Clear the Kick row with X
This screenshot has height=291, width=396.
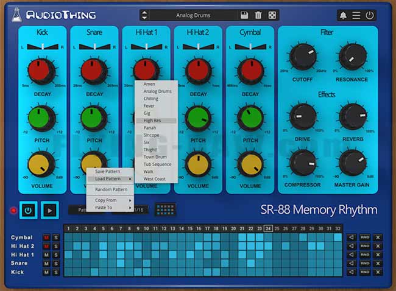click(378, 272)
